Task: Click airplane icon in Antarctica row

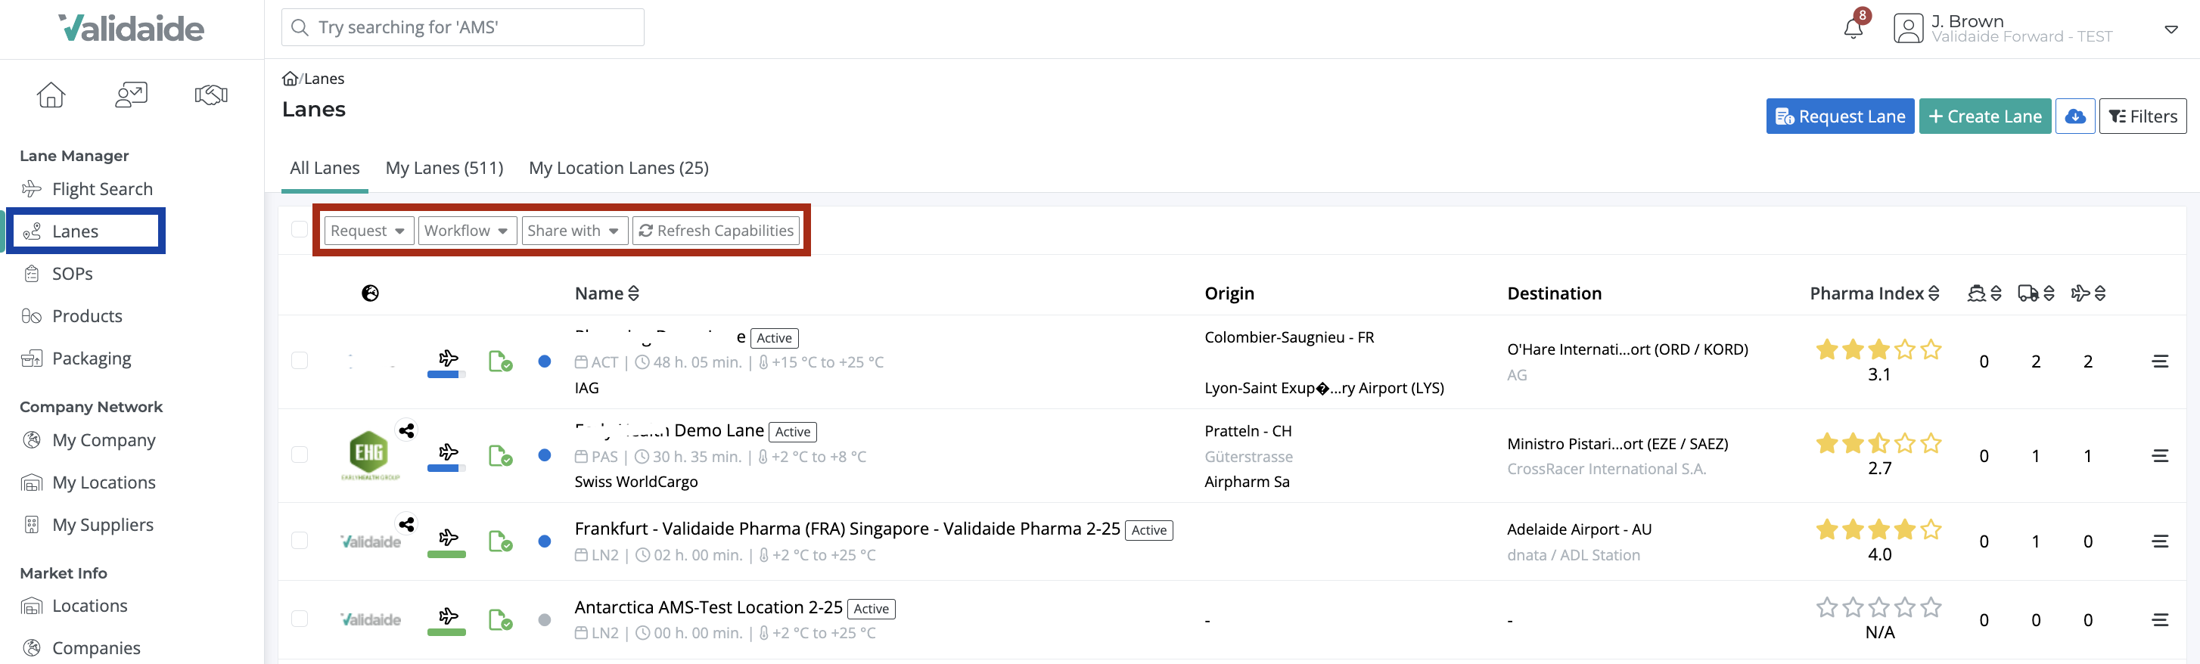Action: (x=448, y=616)
